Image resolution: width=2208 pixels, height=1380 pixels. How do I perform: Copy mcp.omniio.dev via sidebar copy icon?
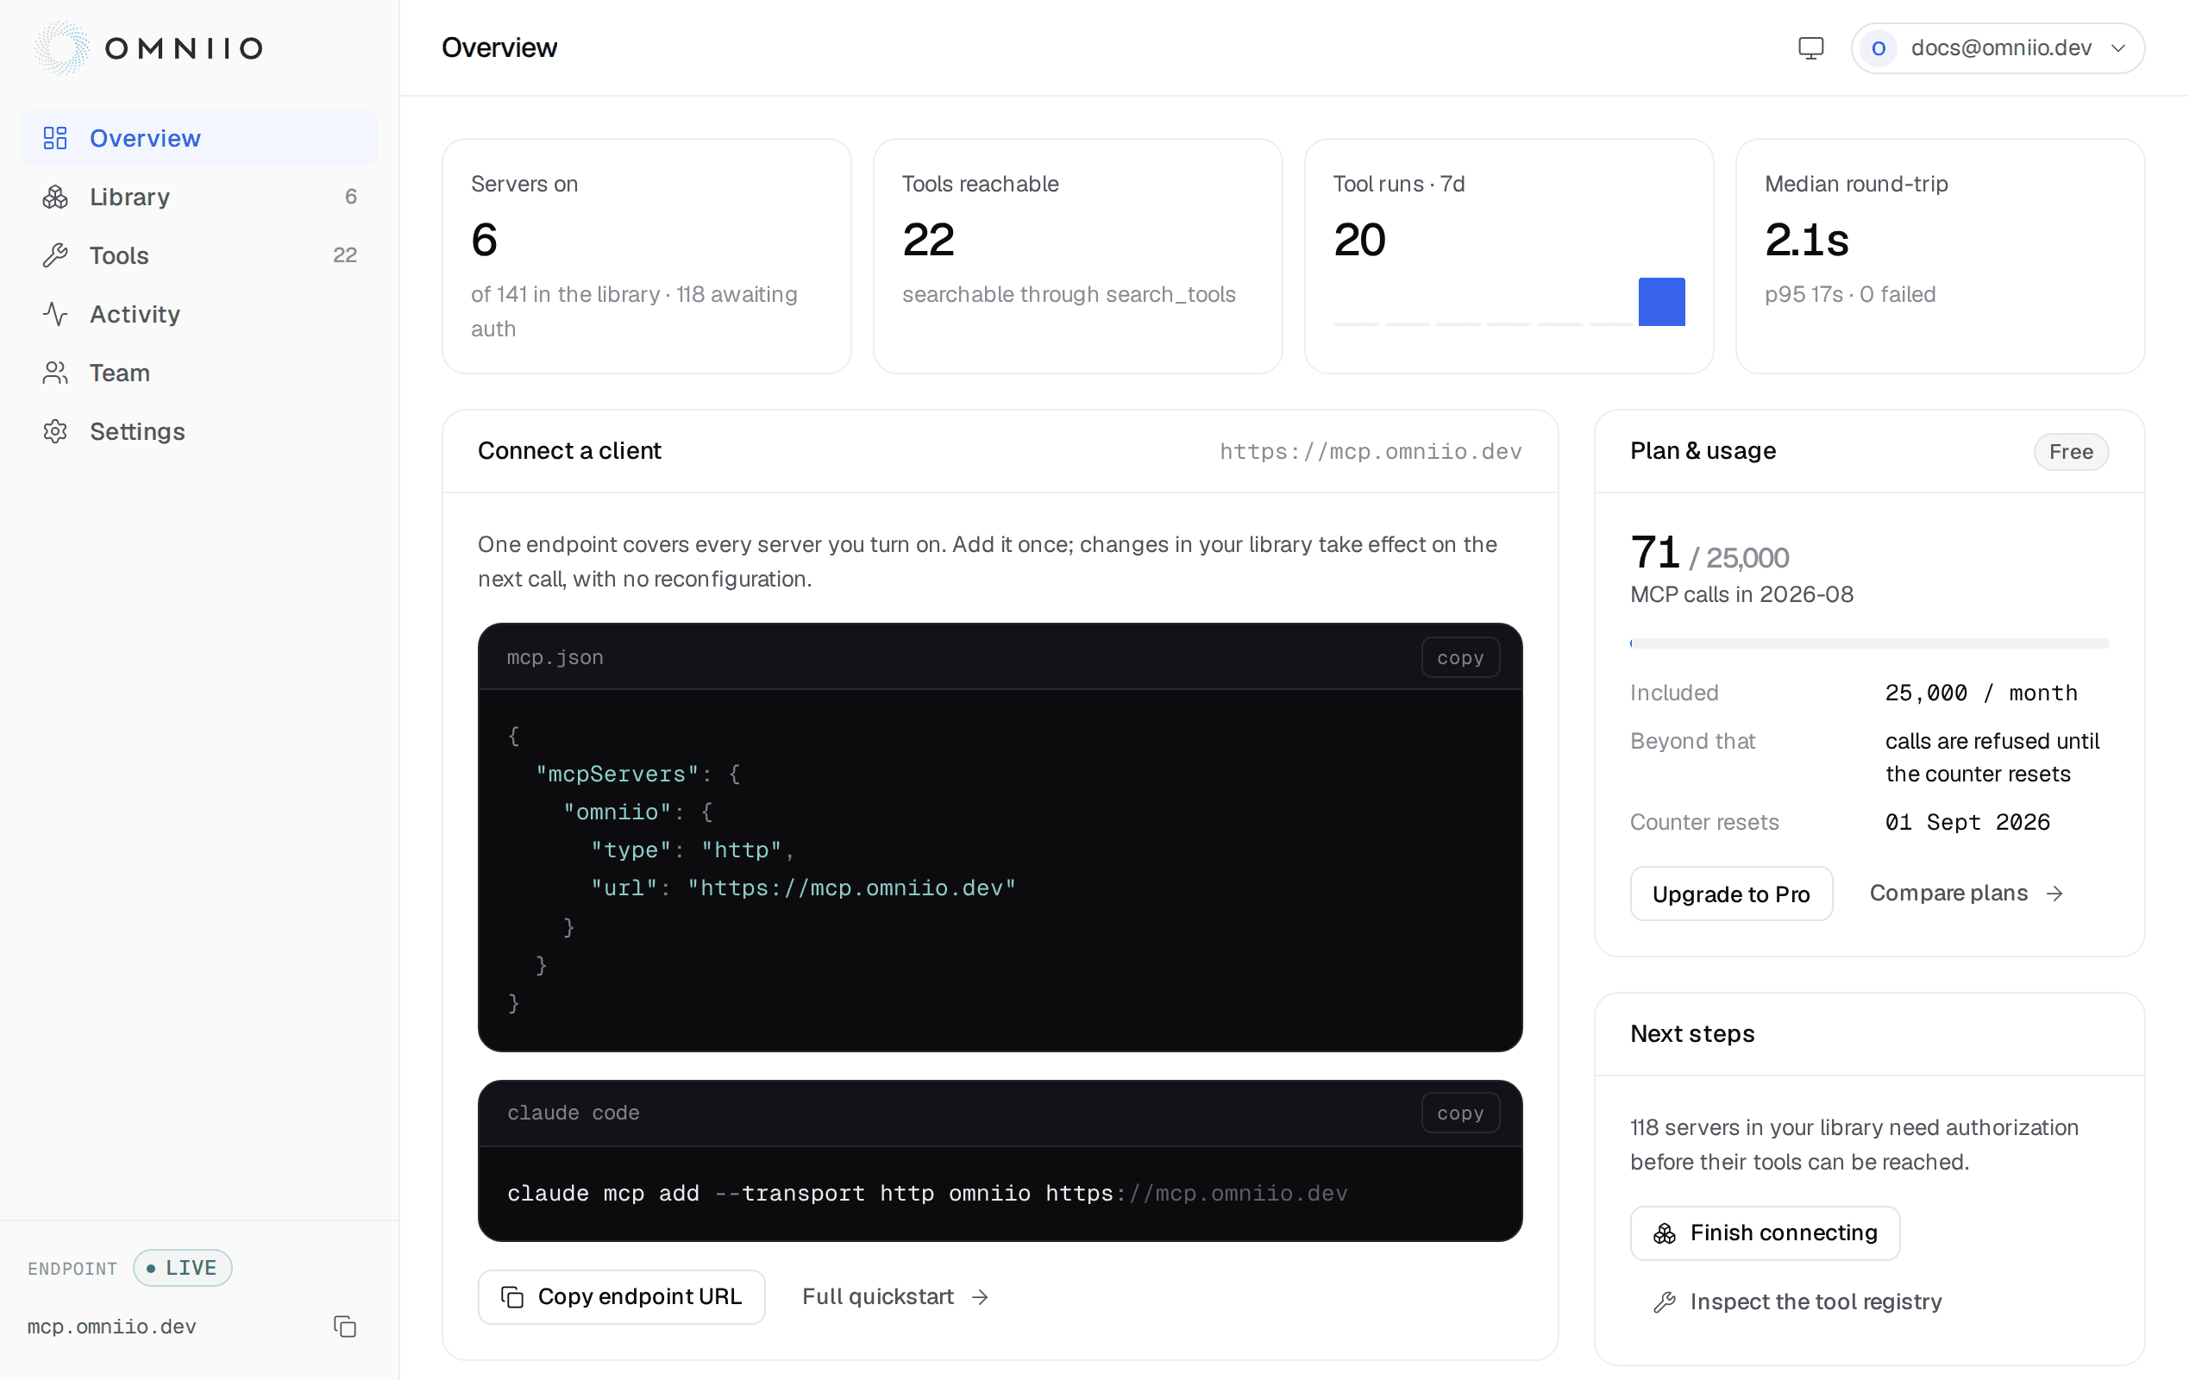tap(345, 1327)
